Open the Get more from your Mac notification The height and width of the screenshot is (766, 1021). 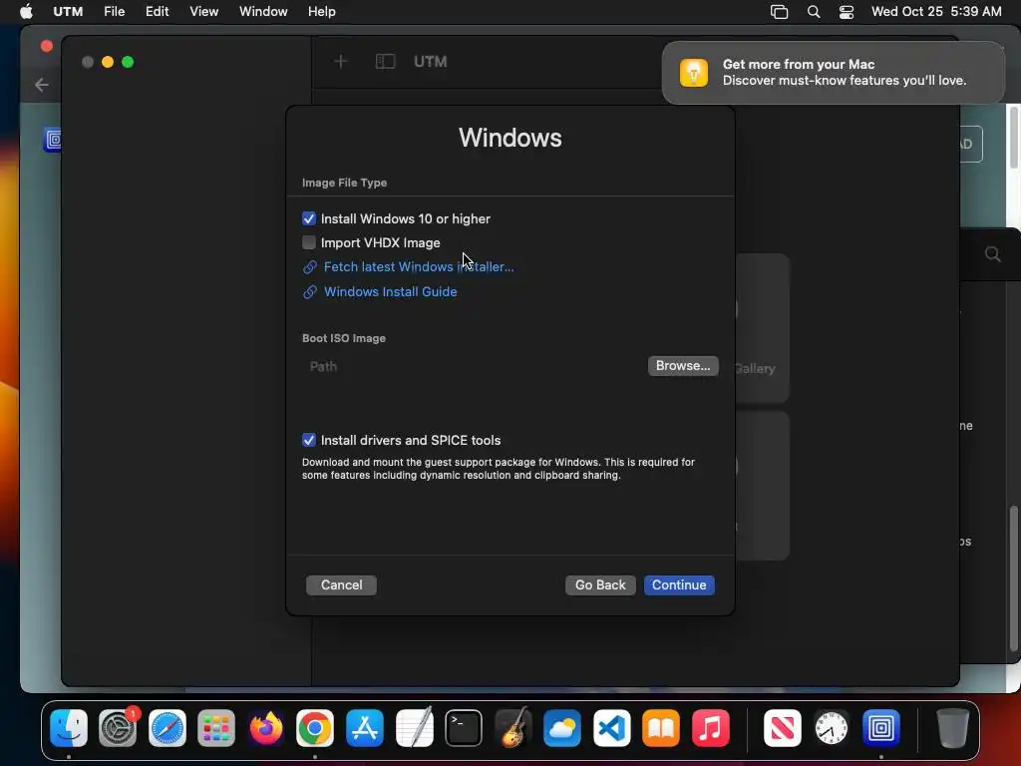coord(833,72)
